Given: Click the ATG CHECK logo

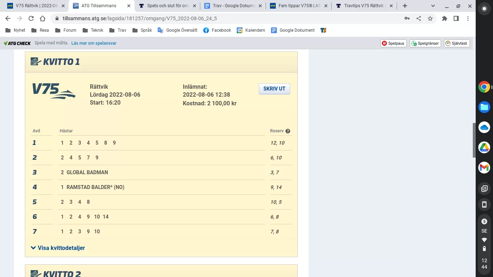Looking at the screenshot, I should [x=17, y=43].
